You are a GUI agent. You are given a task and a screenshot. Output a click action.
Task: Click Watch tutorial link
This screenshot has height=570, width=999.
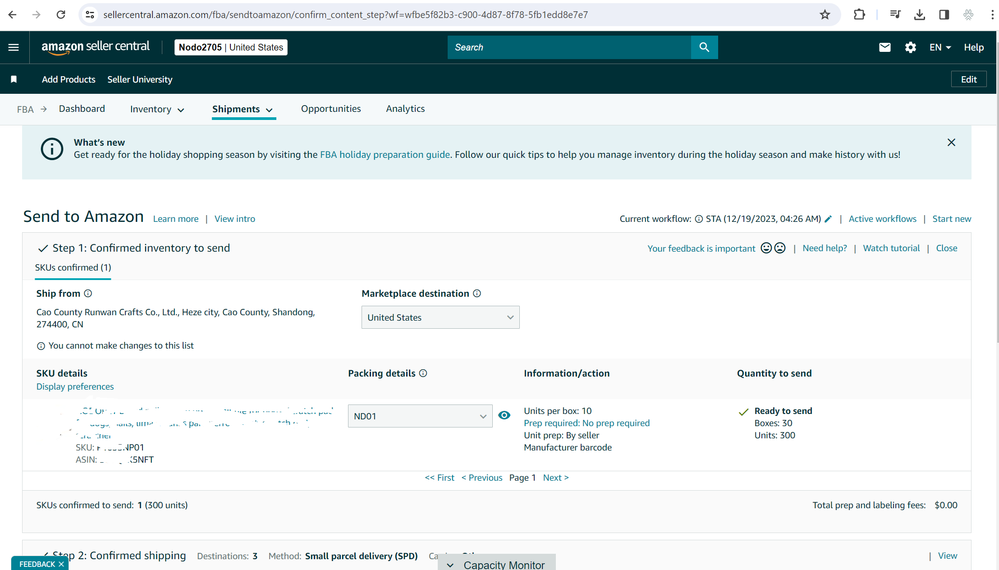(x=891, y=248)
